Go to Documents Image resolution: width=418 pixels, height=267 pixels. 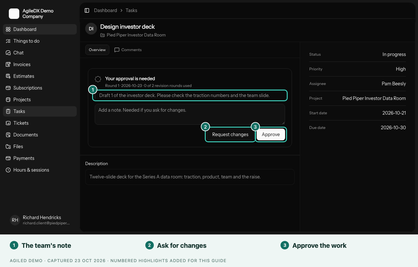pyautogui.click(x=40, y=135)
